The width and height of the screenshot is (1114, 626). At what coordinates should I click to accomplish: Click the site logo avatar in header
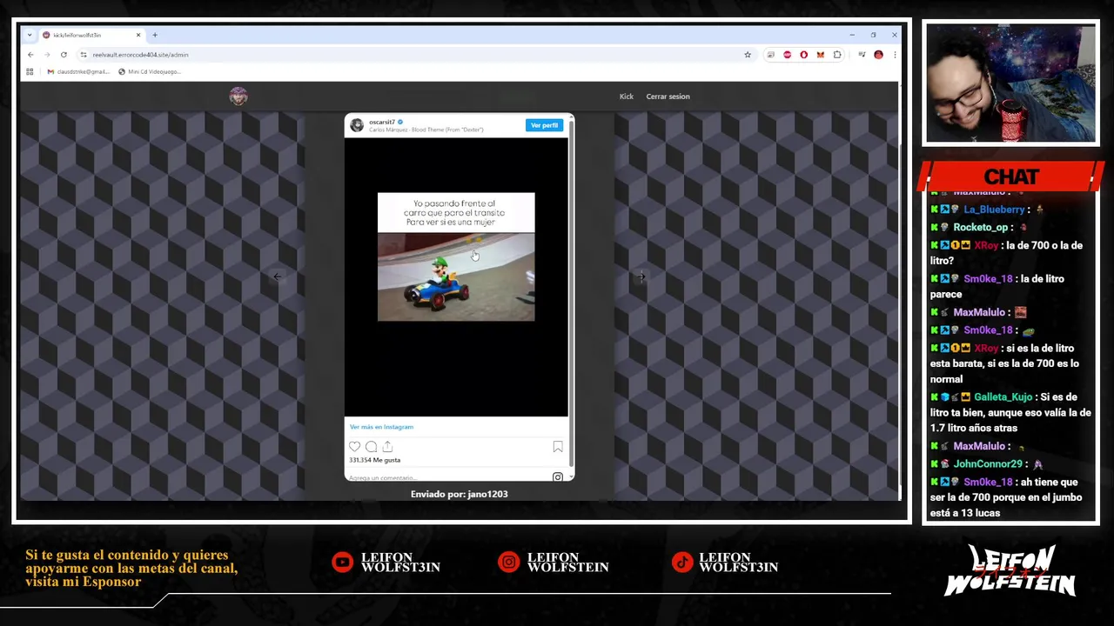tap(238, 97)
